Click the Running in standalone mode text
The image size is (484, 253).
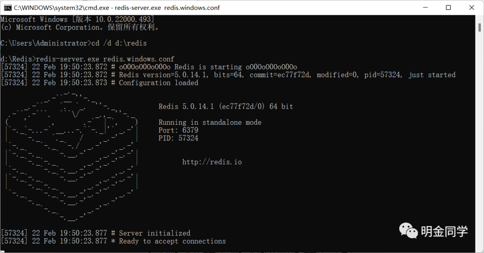click(x=210, y=122)
